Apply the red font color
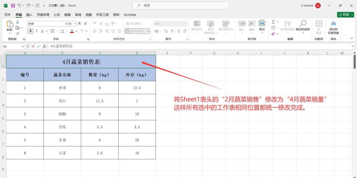 (x=72, y=31)
